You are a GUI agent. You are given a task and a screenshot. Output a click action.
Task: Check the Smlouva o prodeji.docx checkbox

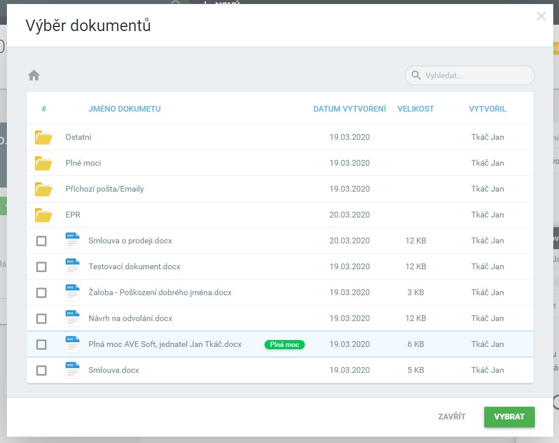[41, 241]
